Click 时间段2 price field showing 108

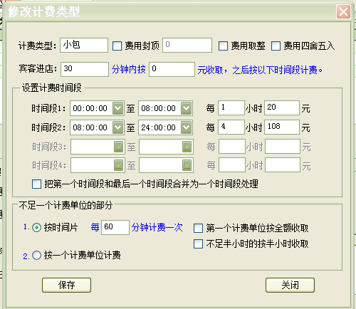tap(282, 127)
